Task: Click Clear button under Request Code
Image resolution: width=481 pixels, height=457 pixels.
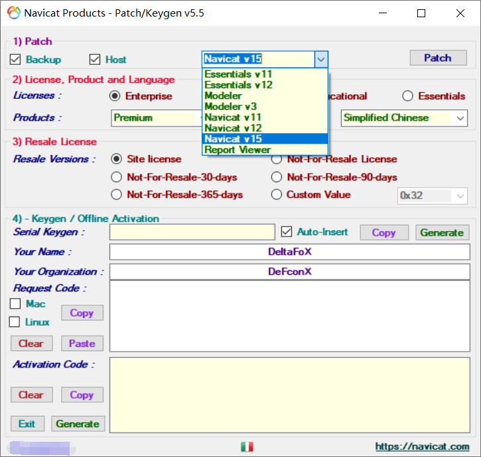Action: coord(31,343)
